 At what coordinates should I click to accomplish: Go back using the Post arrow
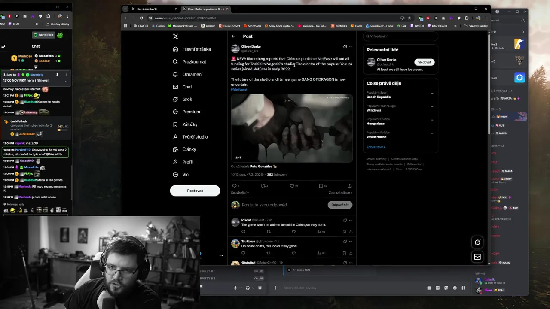tap(233, 36)
